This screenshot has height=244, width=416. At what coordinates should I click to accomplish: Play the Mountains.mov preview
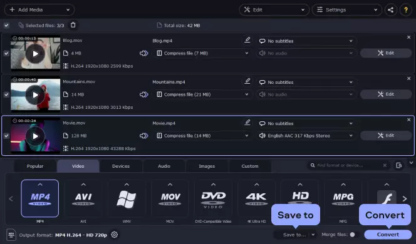click(35, 95)
